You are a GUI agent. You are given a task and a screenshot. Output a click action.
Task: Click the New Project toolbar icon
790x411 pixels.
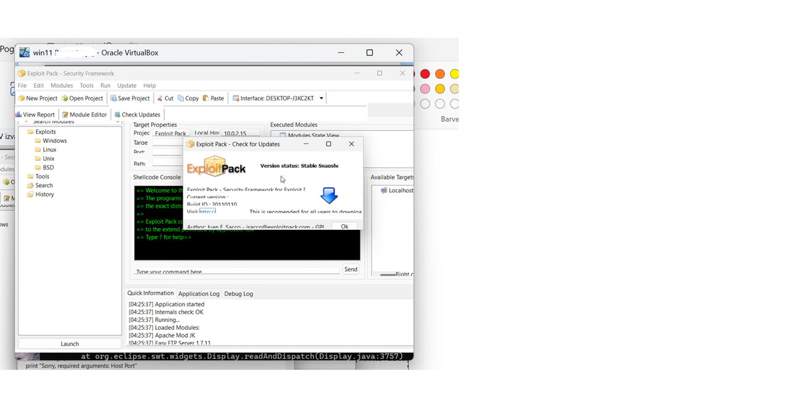[22, 99]
